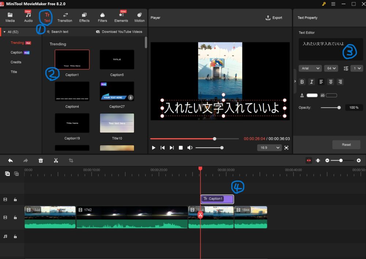Screen dimensions: 366x259
Task: Select the Title10 thumbnail
Action: [117, 123]
